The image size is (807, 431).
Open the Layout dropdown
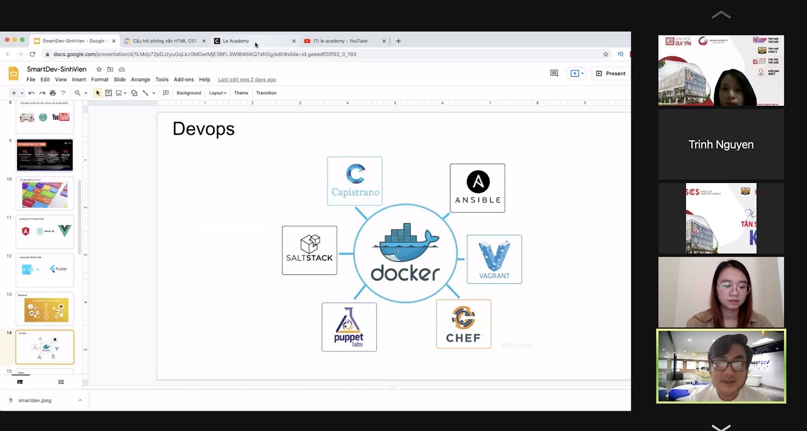(x=218, y=93)
